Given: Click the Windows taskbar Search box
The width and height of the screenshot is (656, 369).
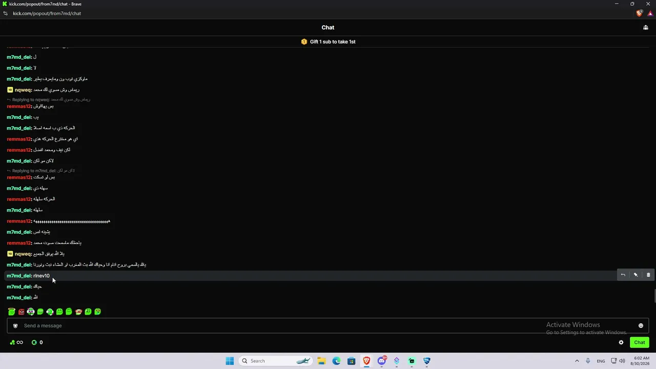Looking at the screenshot, I should (275, 361).
